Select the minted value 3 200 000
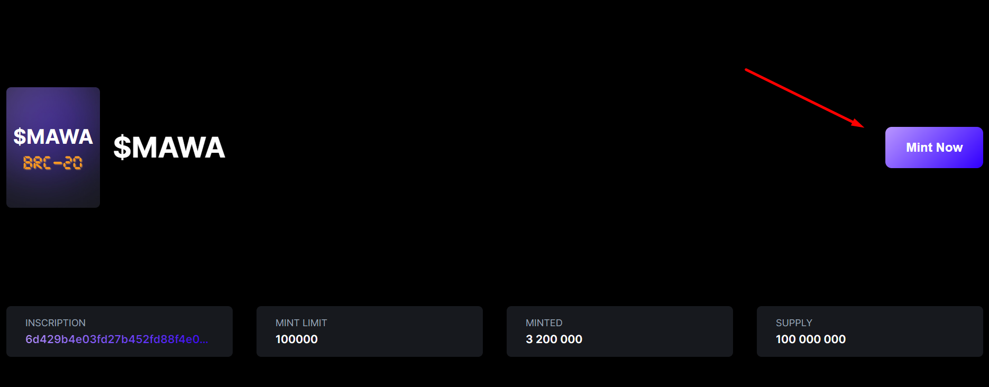Image resolution: width=989 pixels, height=387 pixels. (554, 339)
